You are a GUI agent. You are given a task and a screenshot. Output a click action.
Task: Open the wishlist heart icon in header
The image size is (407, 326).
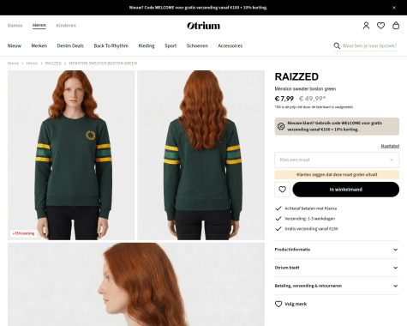(380, 26)
